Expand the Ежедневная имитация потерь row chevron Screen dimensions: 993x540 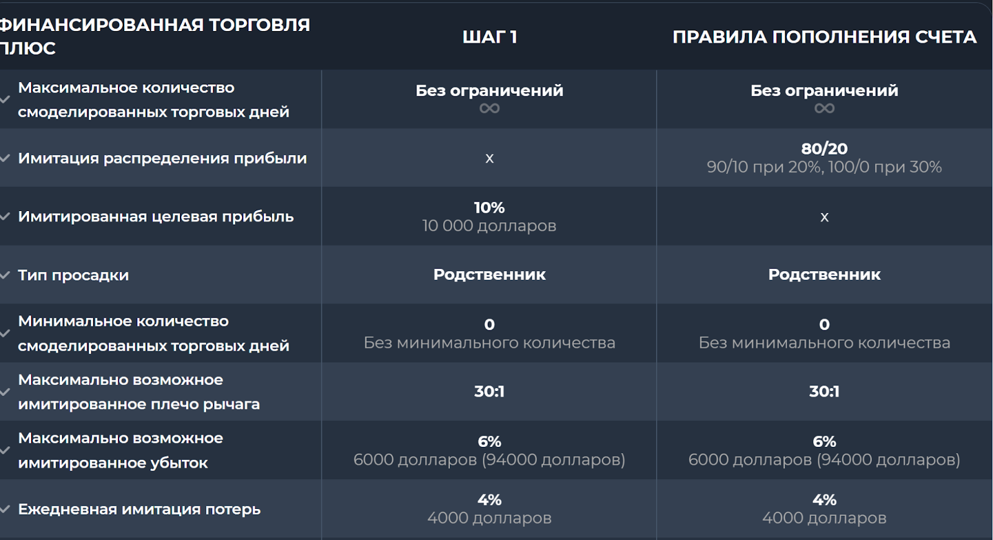click(5, 509)
